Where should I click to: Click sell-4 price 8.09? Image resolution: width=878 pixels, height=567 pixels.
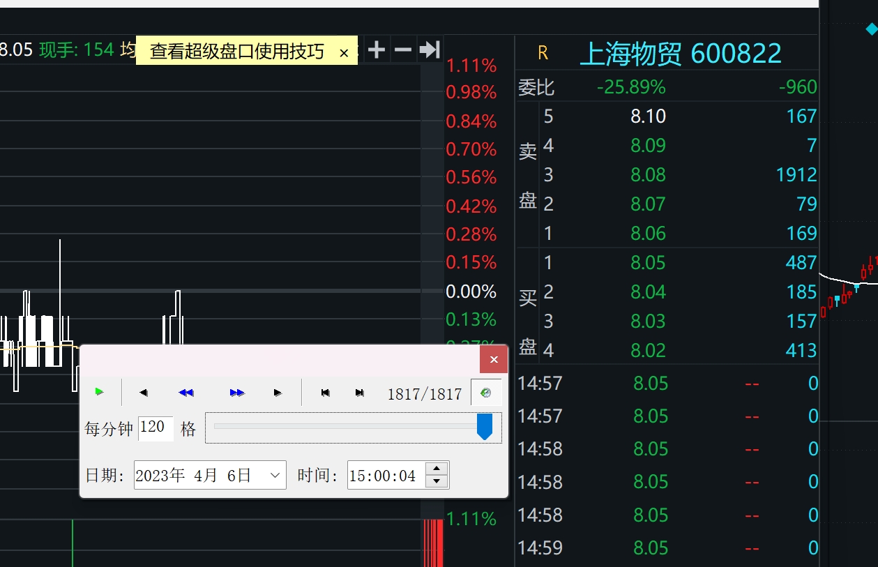coord(649,145)
